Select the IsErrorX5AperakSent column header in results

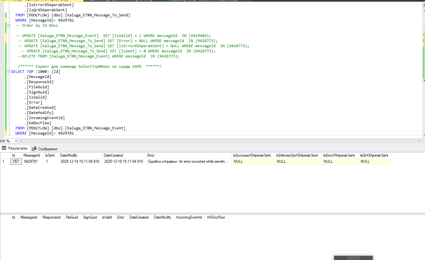click(339, 155)
